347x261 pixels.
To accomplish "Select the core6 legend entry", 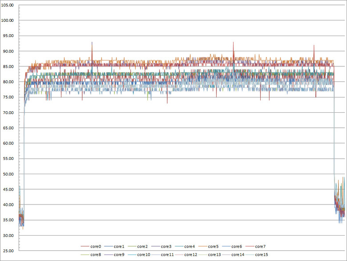I will click(232, 246).
